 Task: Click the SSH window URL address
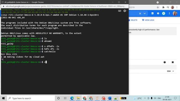tap(66, 6)
